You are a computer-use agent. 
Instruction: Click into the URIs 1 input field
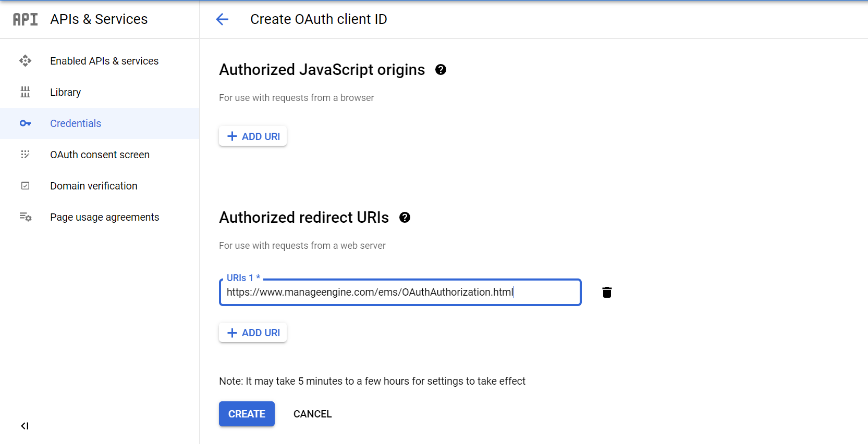click(400, 292)
